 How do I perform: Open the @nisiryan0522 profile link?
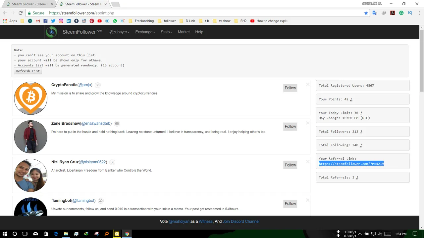click(93, 162)
